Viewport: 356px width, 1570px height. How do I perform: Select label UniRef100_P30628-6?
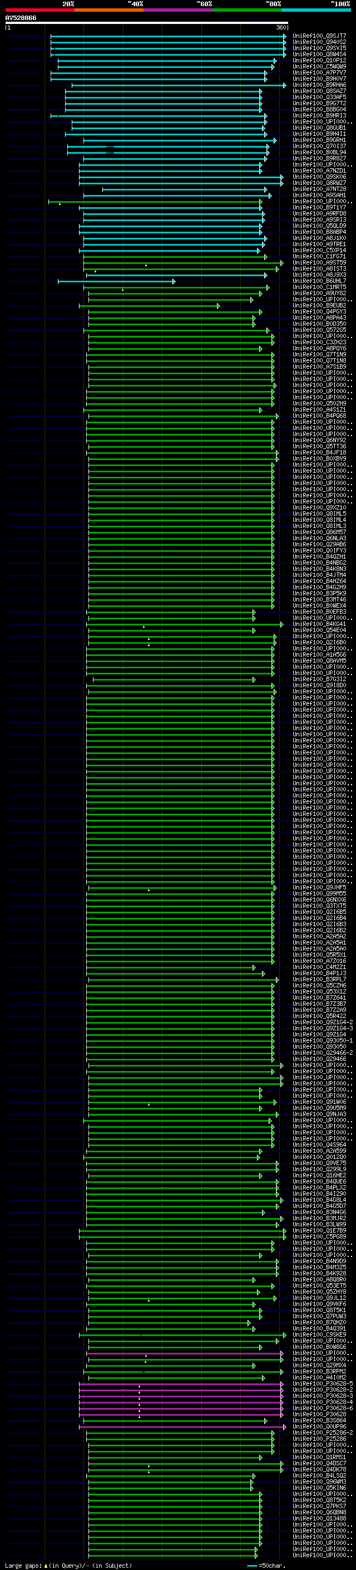coord(323,1408)
